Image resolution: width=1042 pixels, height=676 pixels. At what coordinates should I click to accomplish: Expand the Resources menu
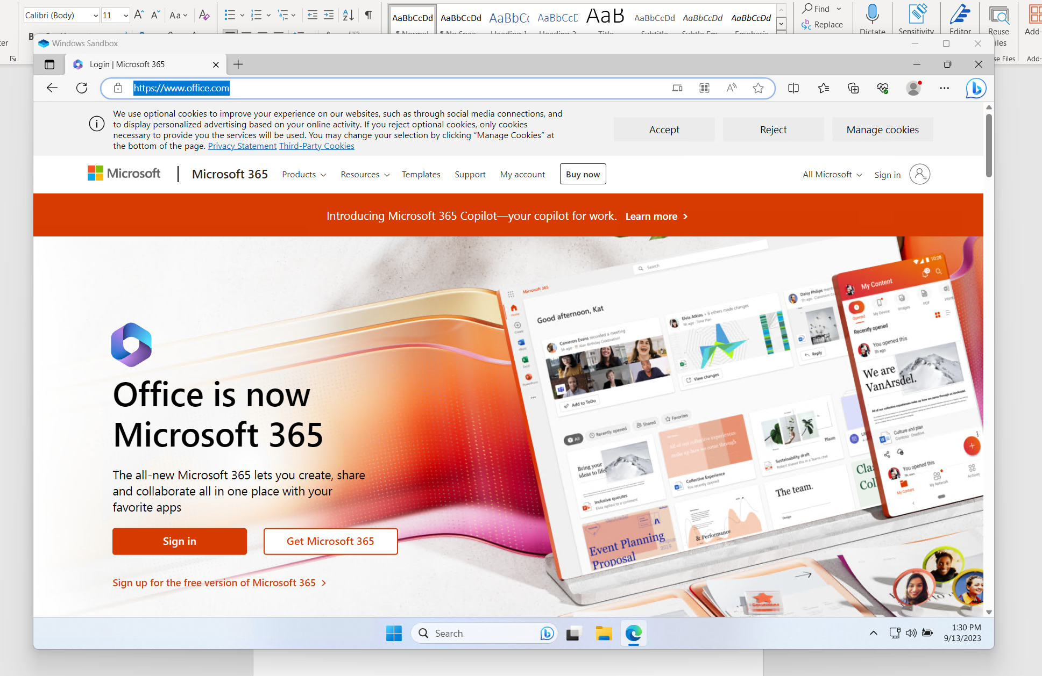pos(365,175)
